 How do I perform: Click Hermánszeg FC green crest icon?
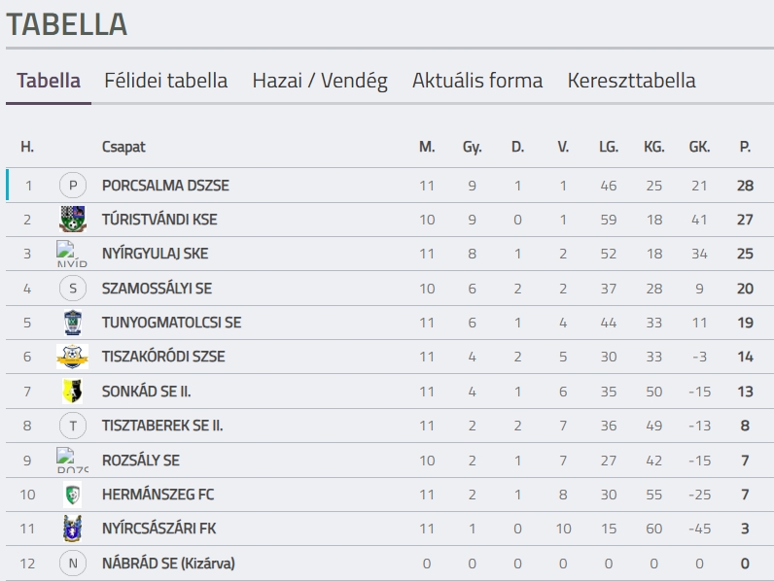73,495
